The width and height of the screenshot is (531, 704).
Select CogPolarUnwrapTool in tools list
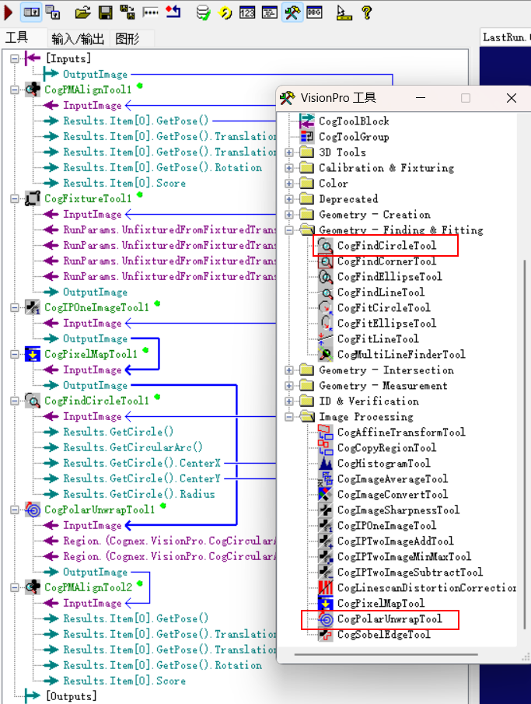(x=390, y=618)
